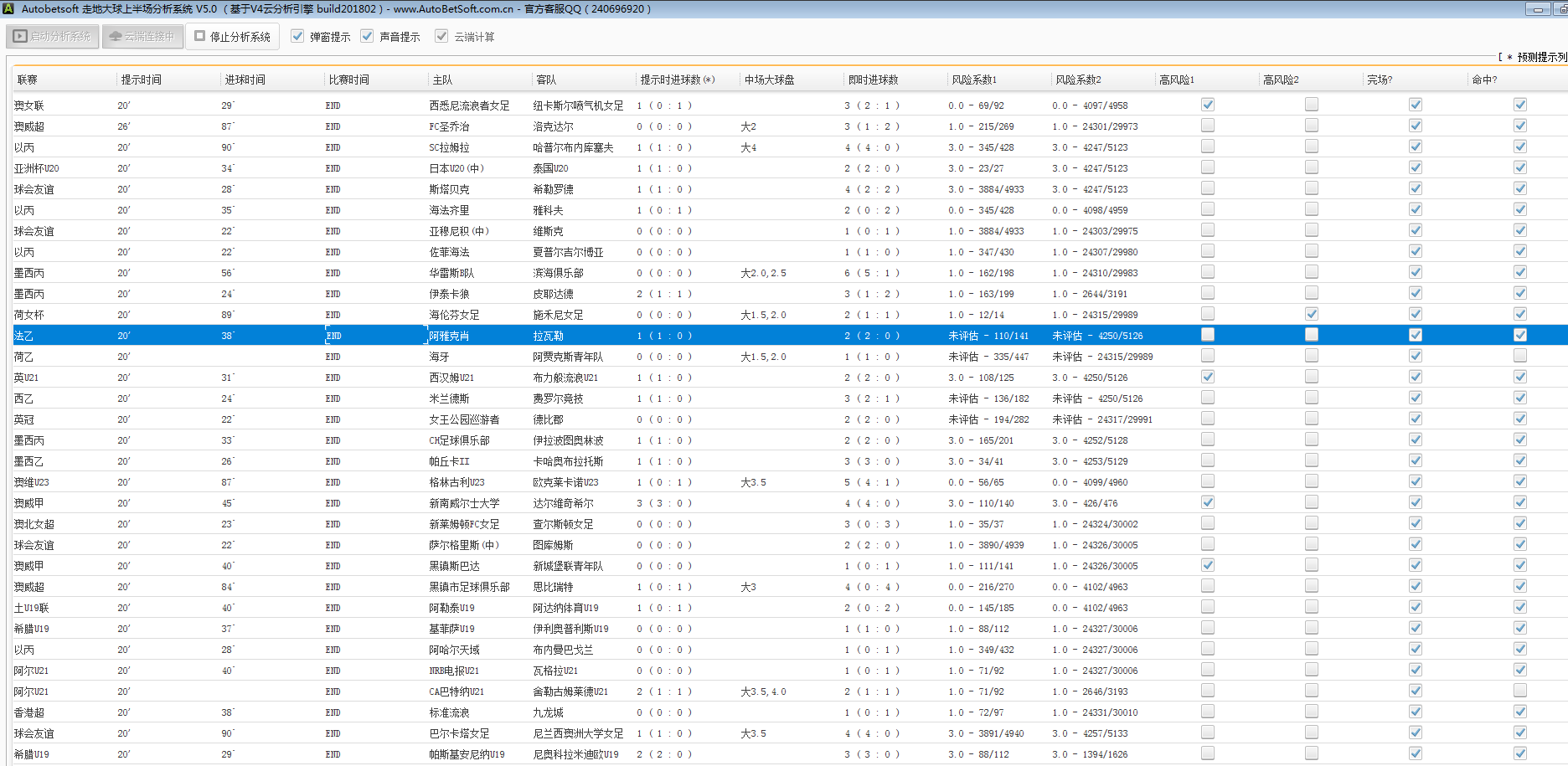
Task: Click the 主队 column header
Action: [442, 80]
